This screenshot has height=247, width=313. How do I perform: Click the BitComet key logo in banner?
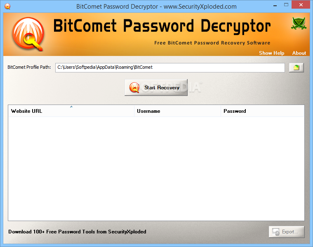(x=28, y=34)
